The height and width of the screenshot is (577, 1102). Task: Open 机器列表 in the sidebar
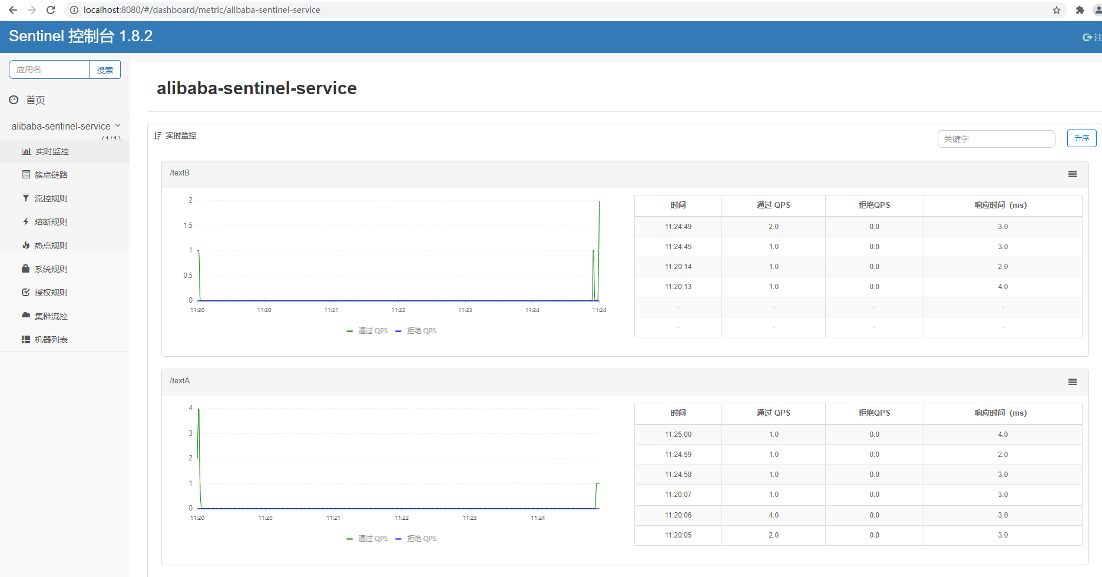tap(51, 340)
